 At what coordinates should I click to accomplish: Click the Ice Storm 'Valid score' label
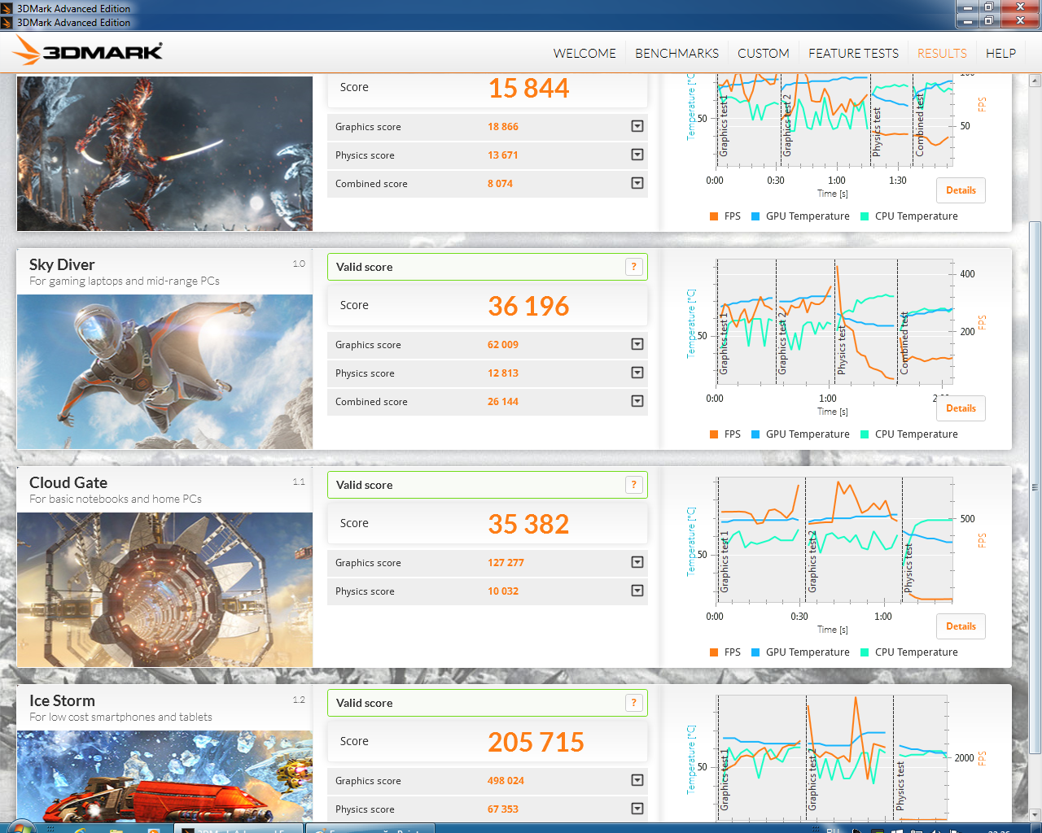(365, 703)
